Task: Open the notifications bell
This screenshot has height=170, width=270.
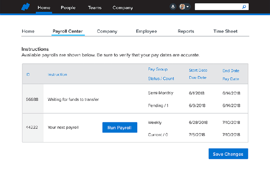Action: pyautogui.click(x=173, y=7)
